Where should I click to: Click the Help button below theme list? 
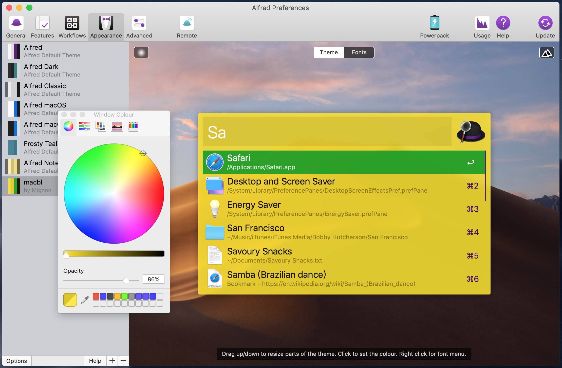[x=95, y=361]
